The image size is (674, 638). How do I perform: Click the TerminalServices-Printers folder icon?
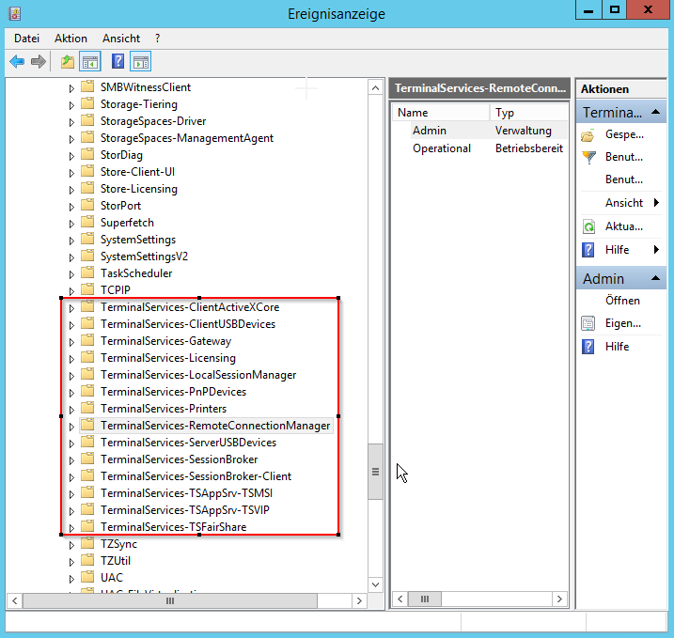[x=87, y=408]
